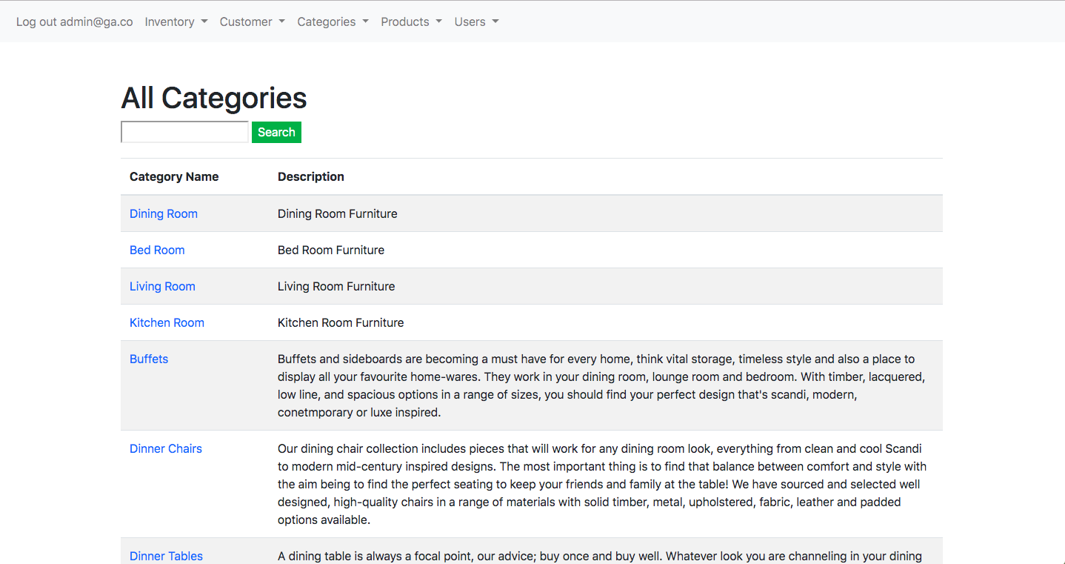Viewport: 1065px width, 564px height.
Task: Open the Dining Room category
Action: pos(163,213)
